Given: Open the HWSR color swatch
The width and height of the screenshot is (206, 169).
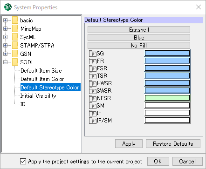Looking at the screenshot, I should pos(167,83).
